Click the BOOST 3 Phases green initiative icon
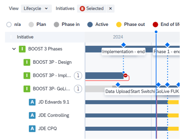This screenshot has height=139, width=180. (x=22, y=49)
